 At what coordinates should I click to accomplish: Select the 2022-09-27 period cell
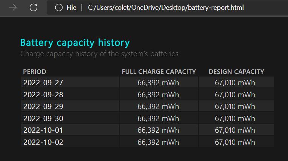click(x=43, y=83)
